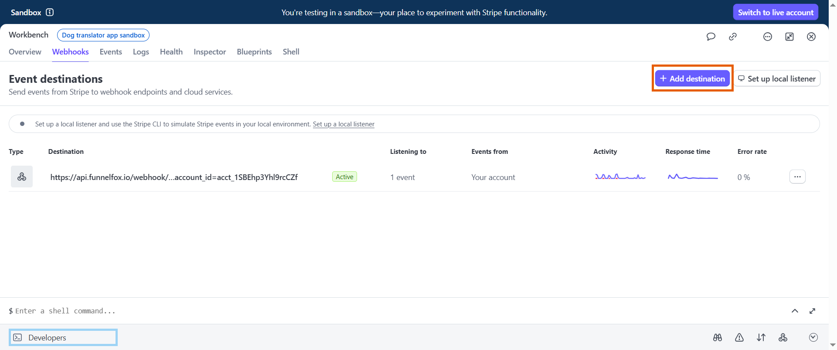Expand the shell panel with up chevron

click(795, 311)
